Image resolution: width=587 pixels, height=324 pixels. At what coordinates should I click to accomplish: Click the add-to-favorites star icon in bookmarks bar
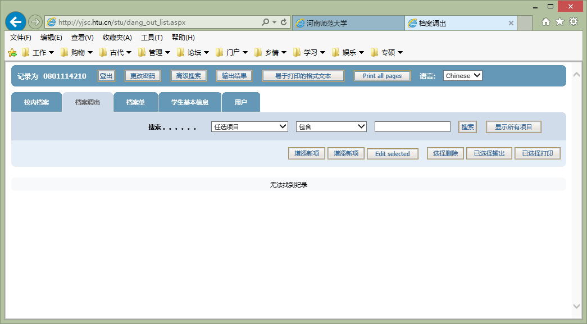12,53
